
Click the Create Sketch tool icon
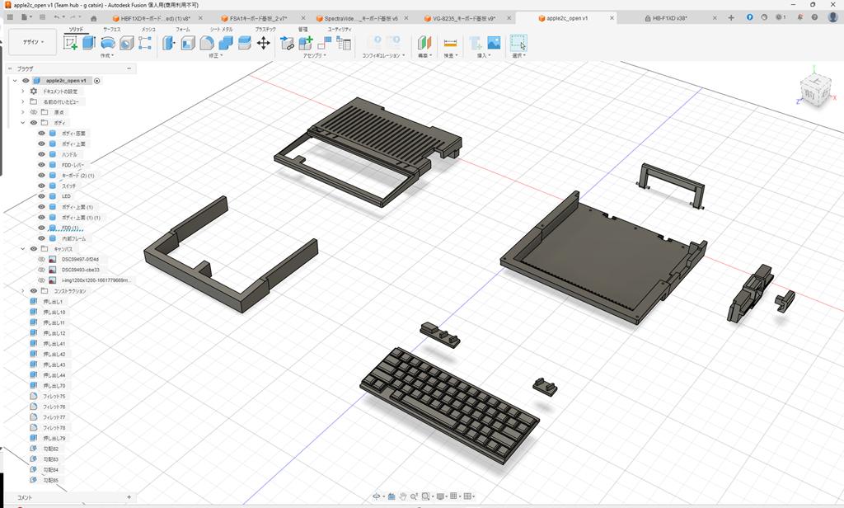pos(70,43)
